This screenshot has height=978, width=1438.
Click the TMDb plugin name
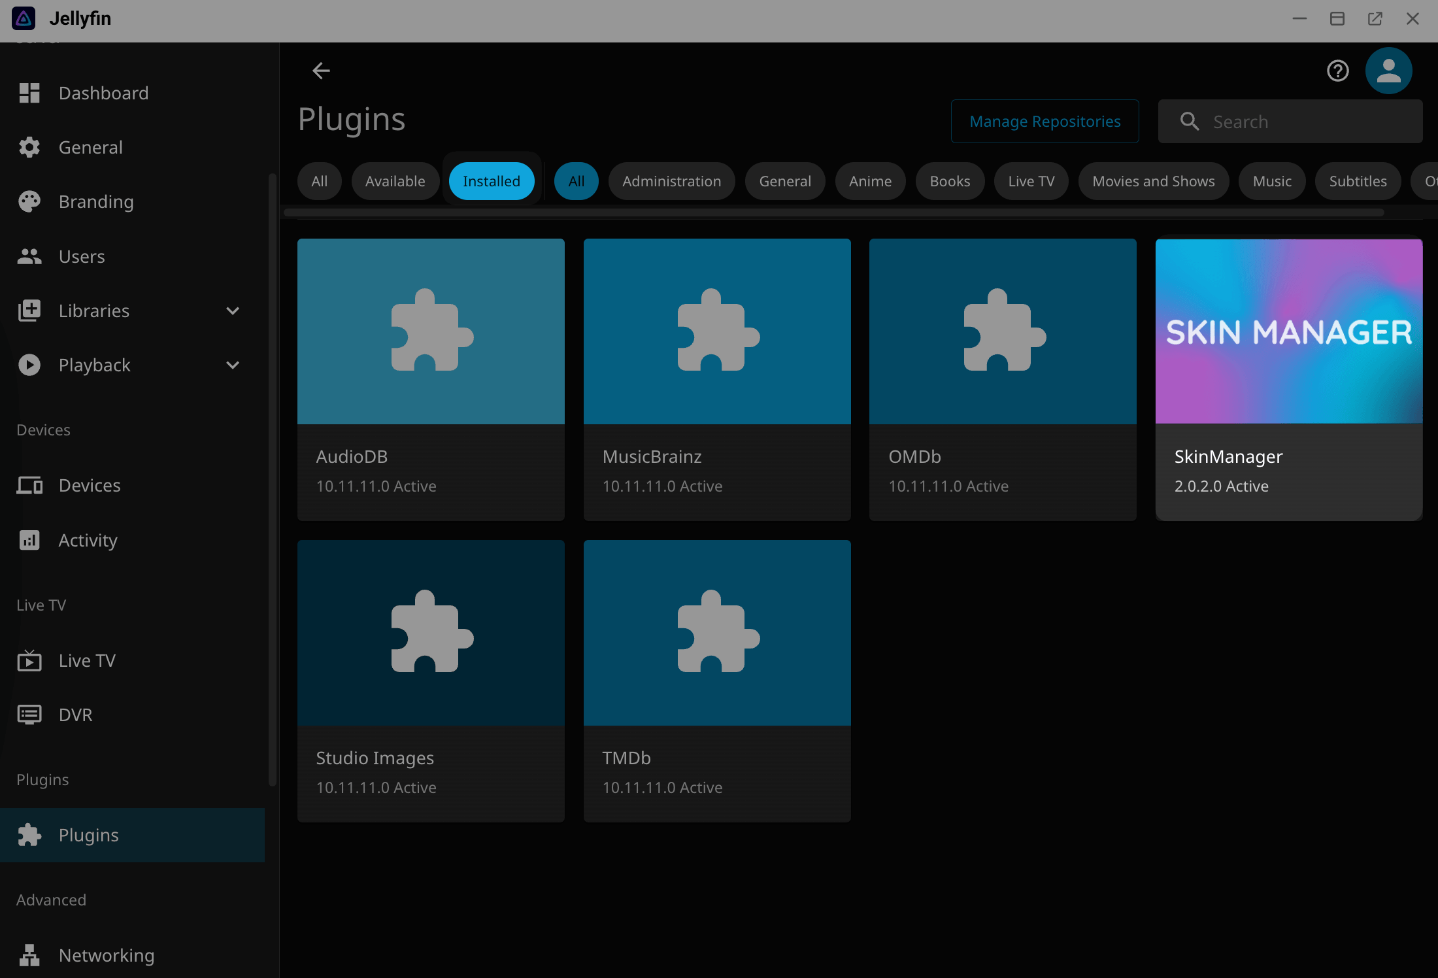point(626,758)
